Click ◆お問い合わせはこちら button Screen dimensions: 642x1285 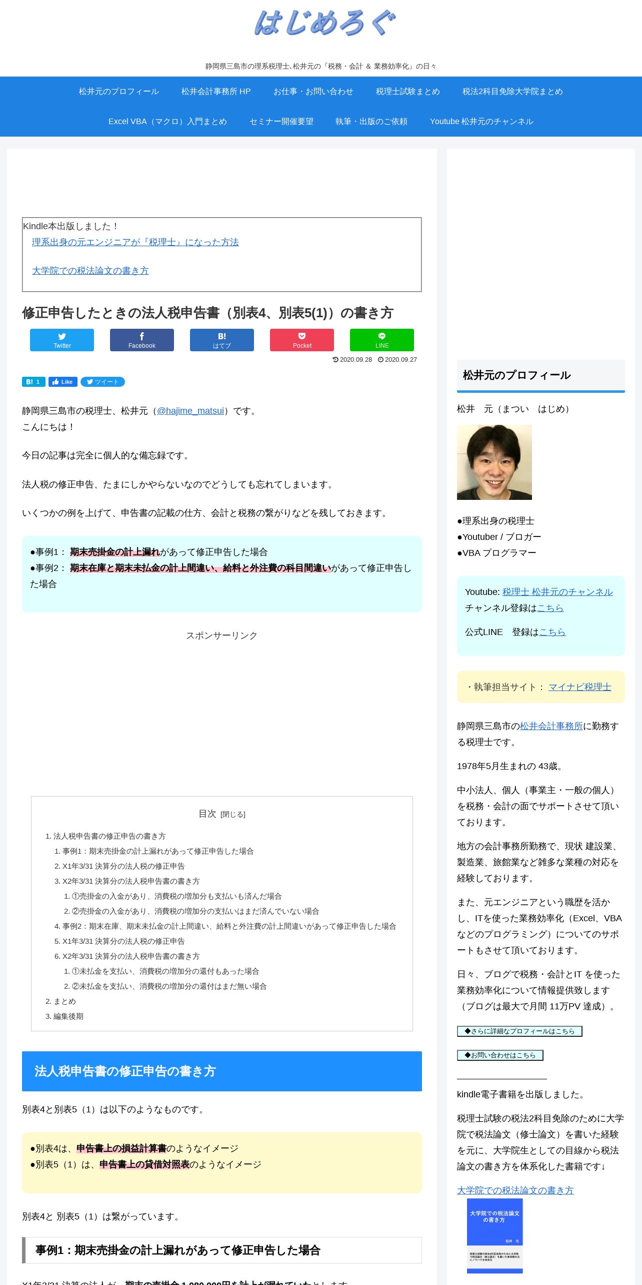pos(500,1055)
